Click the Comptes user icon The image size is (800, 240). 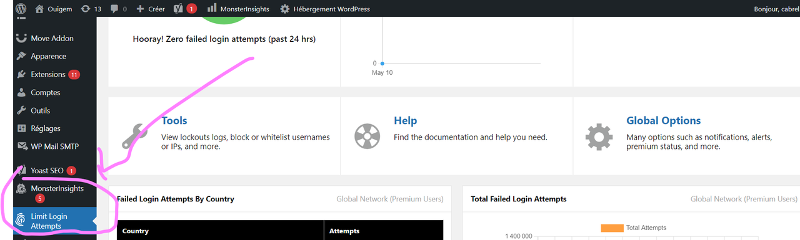21,92
